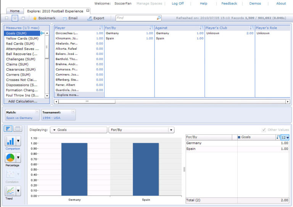Switch to the Home tab

point(15,11)
